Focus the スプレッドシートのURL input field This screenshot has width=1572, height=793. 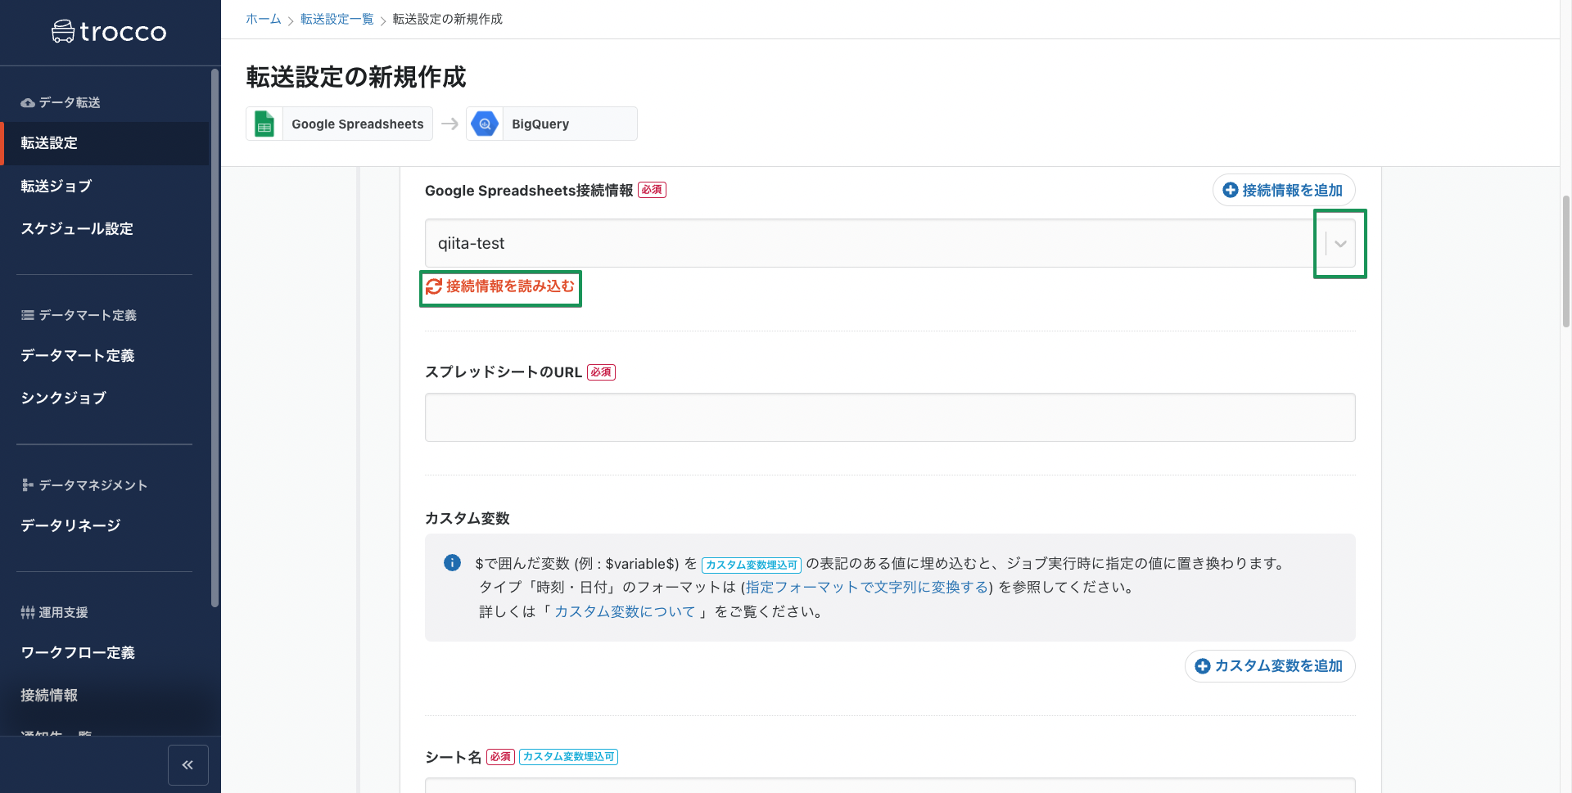click(x=890, y=417)
